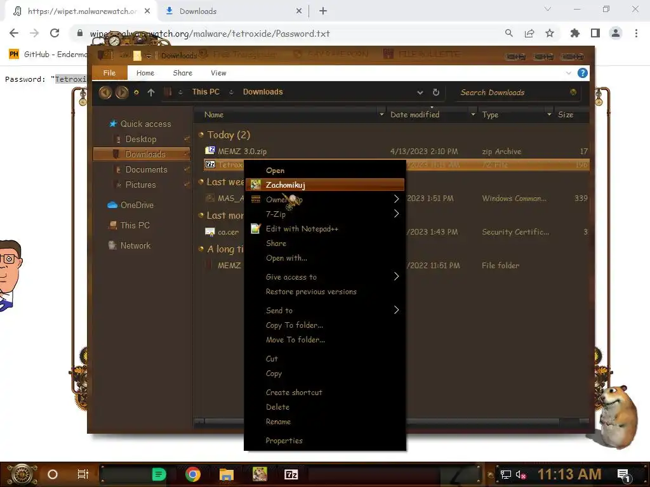Choose Rename in the context menu
This screenshot has width=650, height=487.
click(x=325, y=422)
